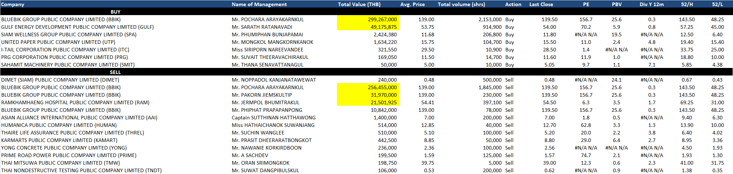The width and height of the screenshot is (733, 174).
Task: Click the Div Y 12m header
Action: (x=652, y=4)
